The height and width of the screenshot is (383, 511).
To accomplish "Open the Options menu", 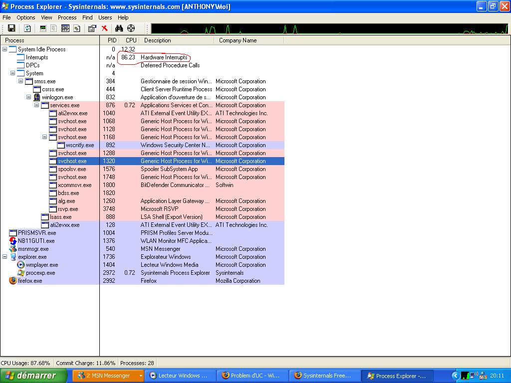I will click(x=26, y=17).
